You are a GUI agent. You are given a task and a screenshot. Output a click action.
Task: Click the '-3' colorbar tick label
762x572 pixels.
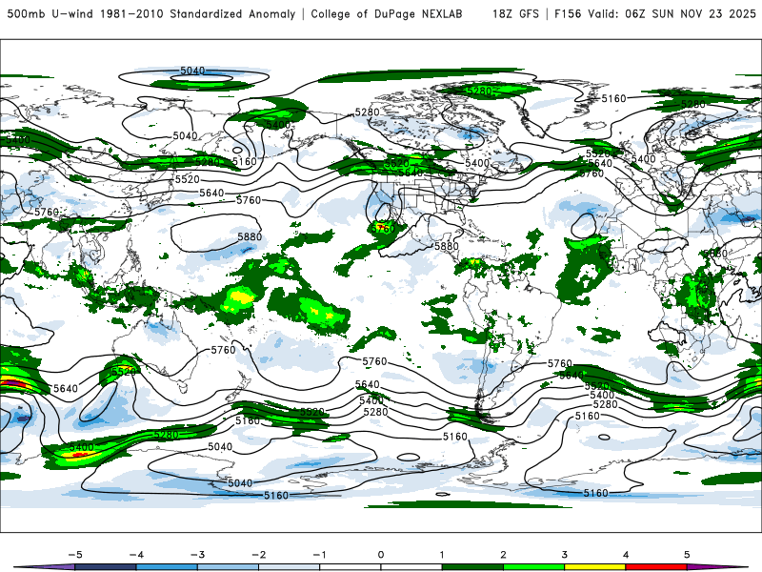click(197, 555)
